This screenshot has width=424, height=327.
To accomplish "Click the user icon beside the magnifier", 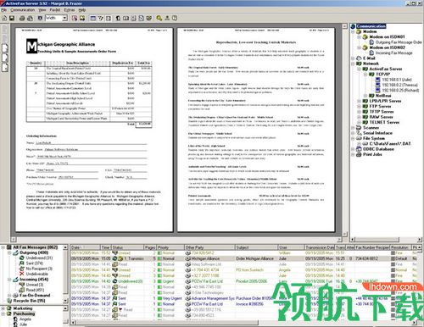I will [167, 18].
